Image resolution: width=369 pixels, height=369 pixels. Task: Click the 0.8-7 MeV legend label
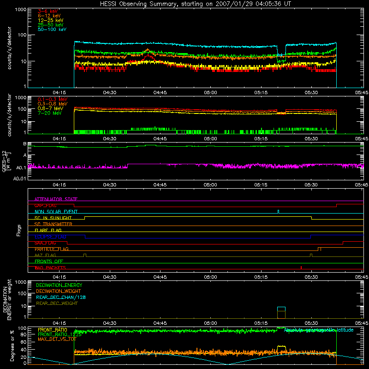pos(50,108)
